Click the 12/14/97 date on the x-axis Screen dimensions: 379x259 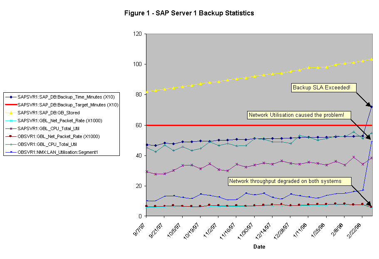coord(265,229)
